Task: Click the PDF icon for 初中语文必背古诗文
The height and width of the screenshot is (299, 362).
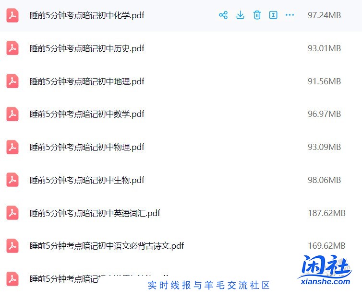Action: pos(12,246)
